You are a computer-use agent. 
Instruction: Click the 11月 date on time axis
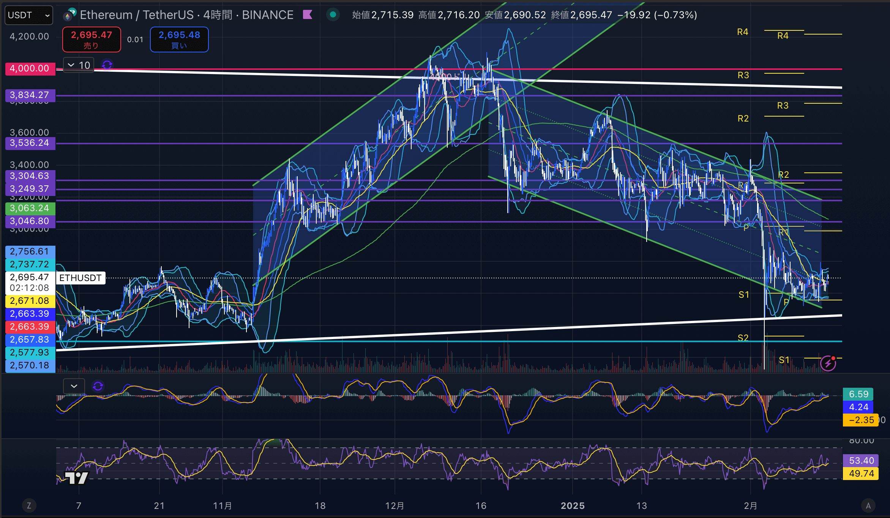click(x=222, y=506)
